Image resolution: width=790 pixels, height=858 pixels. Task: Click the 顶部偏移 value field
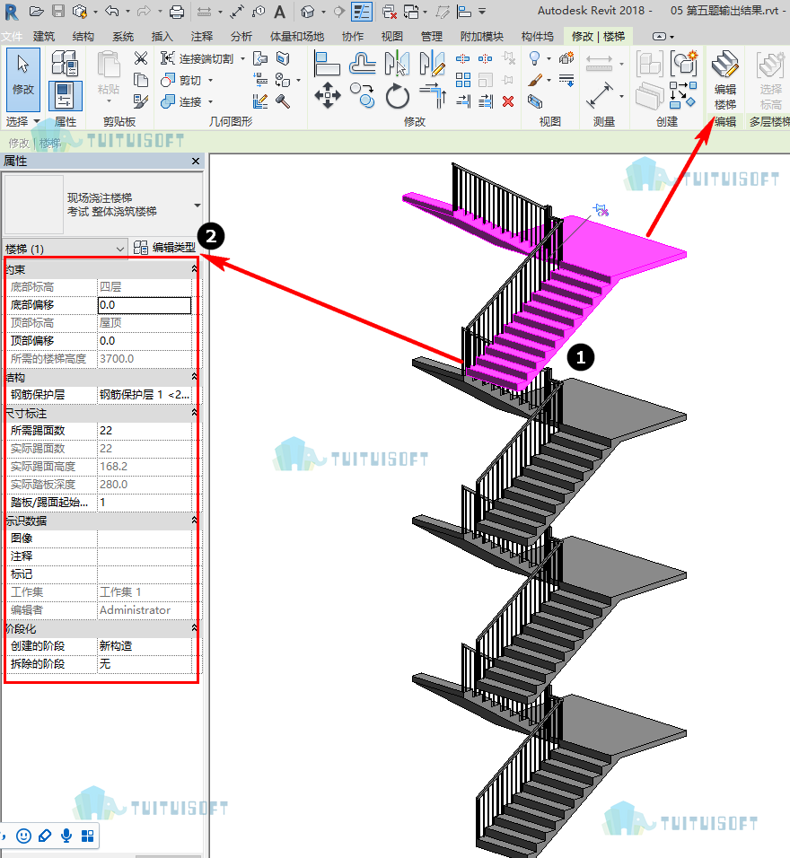pos(145,341)
